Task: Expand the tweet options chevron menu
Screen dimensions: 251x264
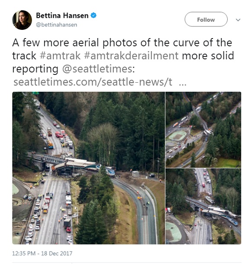Action: [238, 20]
